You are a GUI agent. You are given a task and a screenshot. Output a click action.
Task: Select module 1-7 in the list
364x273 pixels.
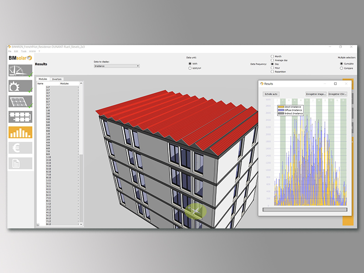(x=48, y=87)
